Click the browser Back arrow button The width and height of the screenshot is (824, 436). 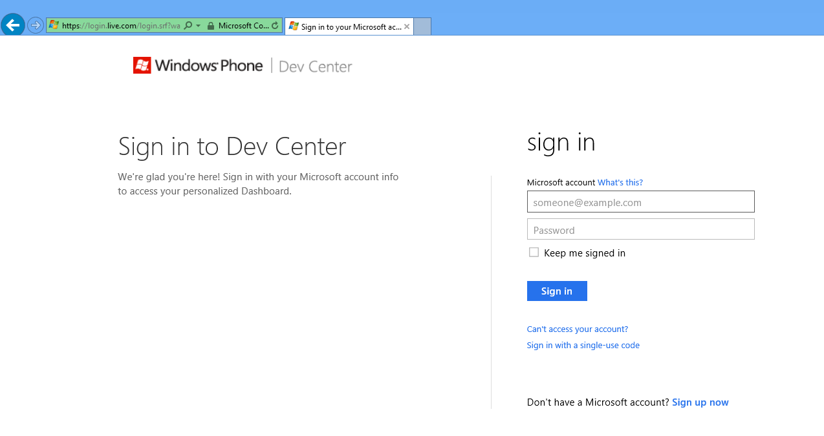(13, 26)
